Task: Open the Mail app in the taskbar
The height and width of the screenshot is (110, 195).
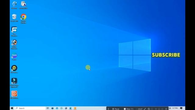Action: (57, 108)
